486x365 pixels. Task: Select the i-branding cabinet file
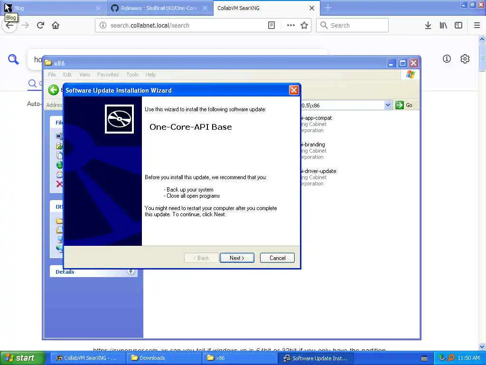point(313,151)
